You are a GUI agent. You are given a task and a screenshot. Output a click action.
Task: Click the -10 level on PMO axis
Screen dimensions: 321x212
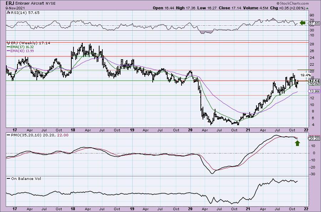312,160
